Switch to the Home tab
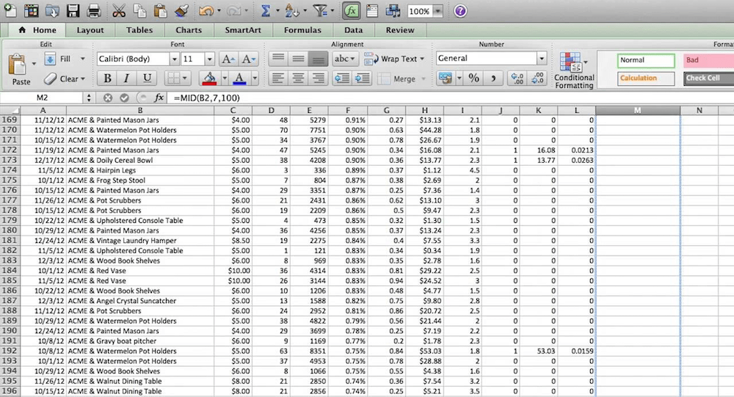The height and width of the screenshot is (397, 734). (38, 30)
